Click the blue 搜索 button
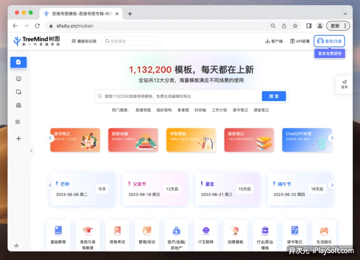 (274, 96)
